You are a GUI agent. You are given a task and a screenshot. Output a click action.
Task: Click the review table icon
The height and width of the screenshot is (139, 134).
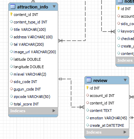tap(89, 80)
